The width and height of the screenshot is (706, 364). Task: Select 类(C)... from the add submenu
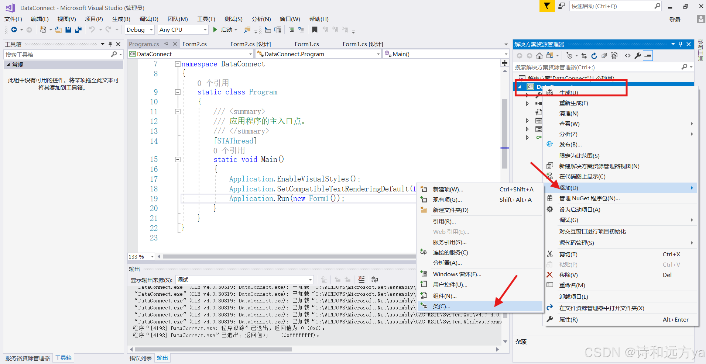click(480, 306)
